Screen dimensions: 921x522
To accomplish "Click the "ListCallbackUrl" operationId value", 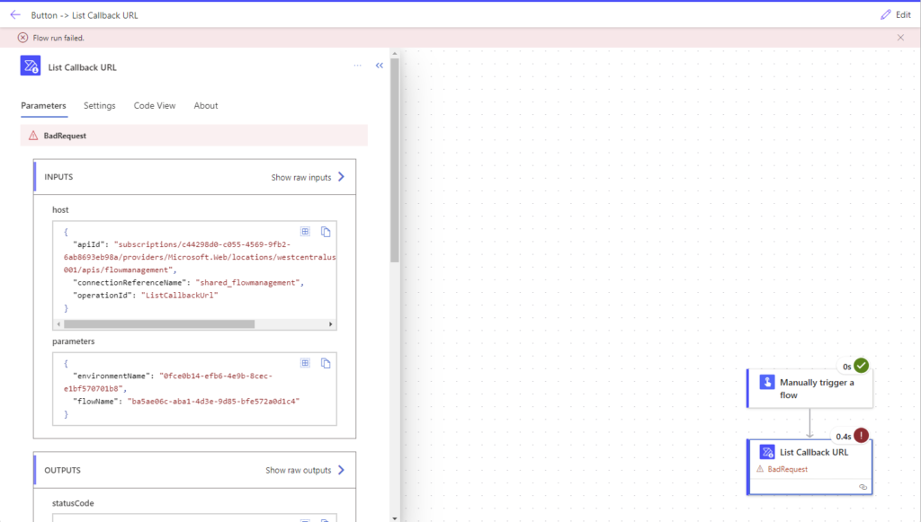I will click(x=180, y=295).
